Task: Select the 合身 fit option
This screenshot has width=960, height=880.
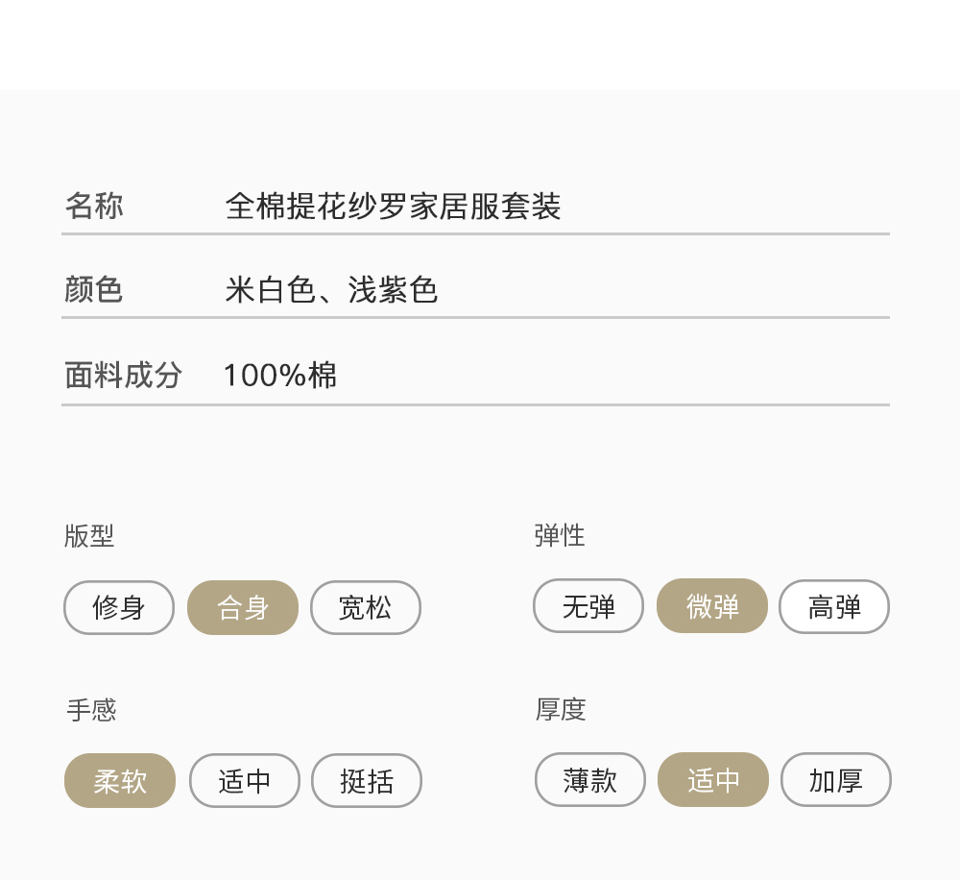Action: click(x=243, y=608)
